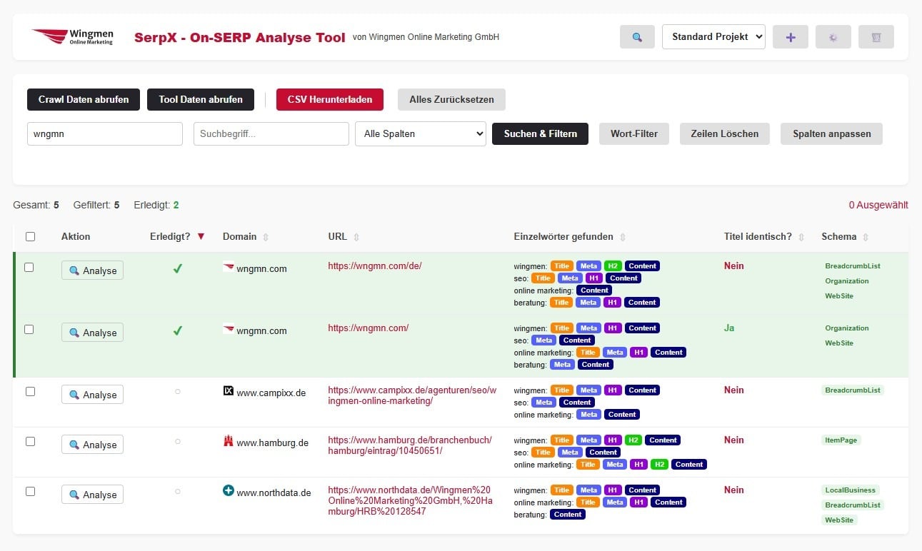Click Analyse for the campixx.de row
The image size is (922, 551).
click(x=92, y=395)
